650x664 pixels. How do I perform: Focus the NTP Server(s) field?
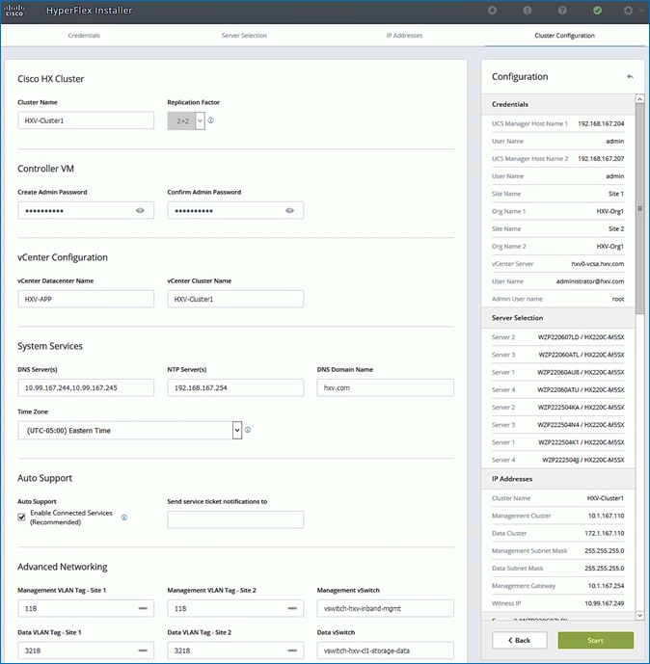tap(235, 387)
